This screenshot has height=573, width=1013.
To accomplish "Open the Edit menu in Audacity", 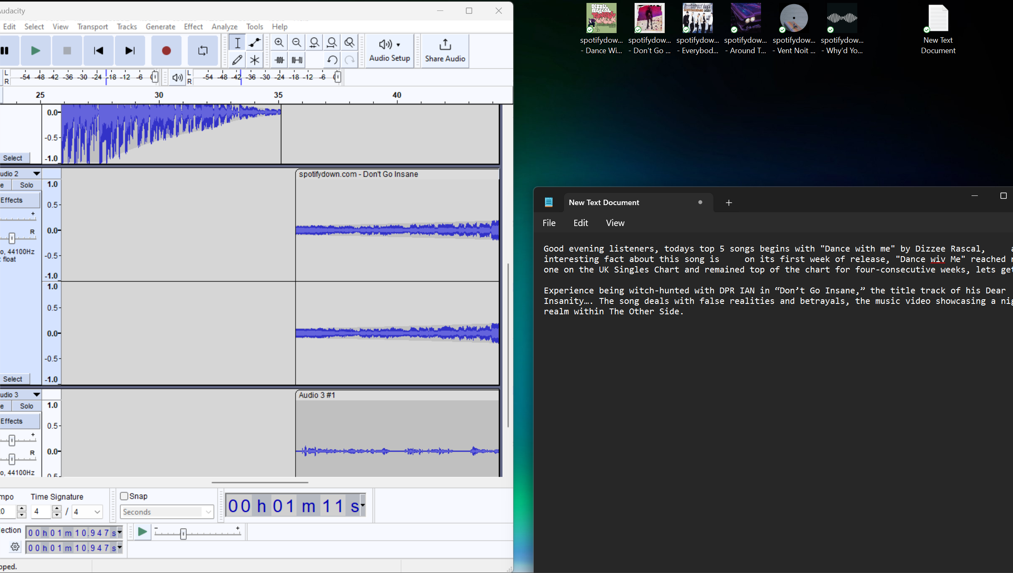I will 9,27.
